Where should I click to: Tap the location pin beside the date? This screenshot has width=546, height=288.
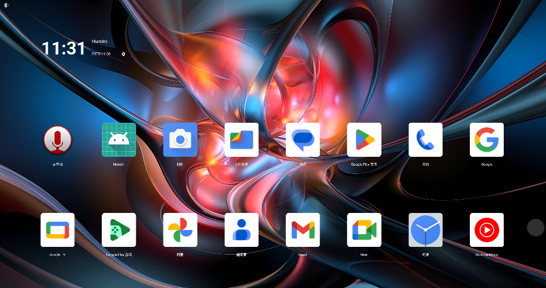tap(123, 54)
